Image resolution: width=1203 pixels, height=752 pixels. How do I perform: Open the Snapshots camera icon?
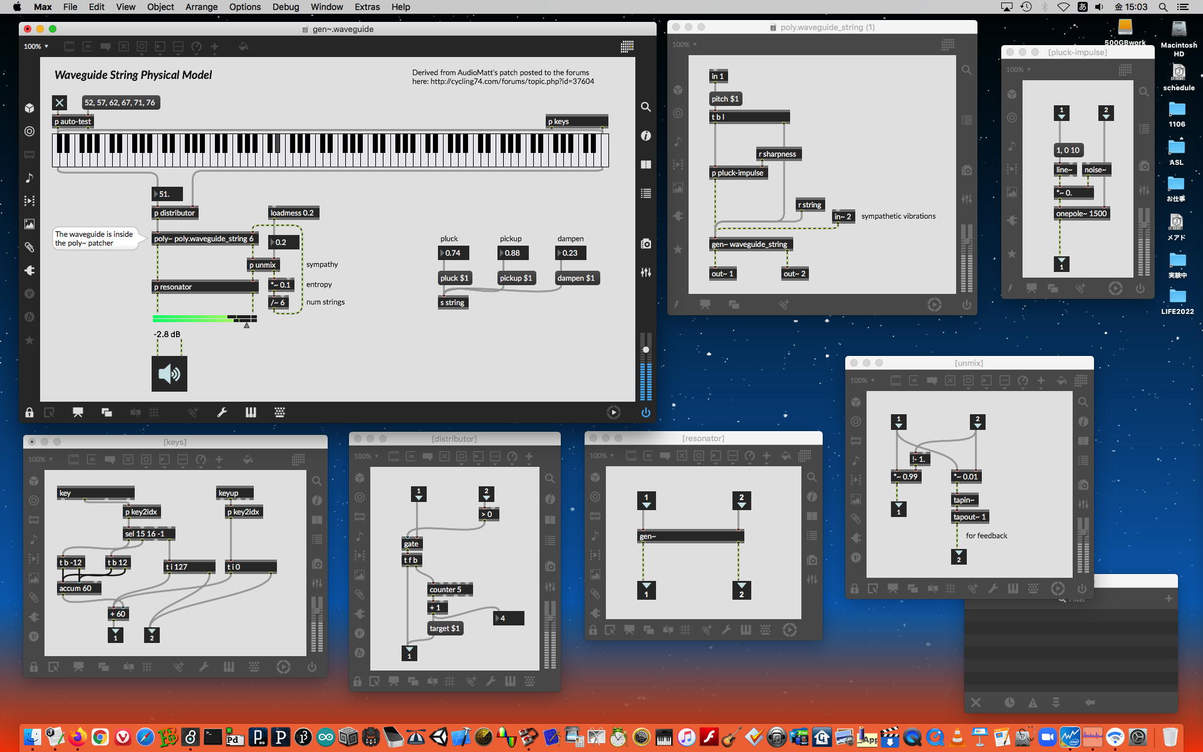(x=645, y=244)
